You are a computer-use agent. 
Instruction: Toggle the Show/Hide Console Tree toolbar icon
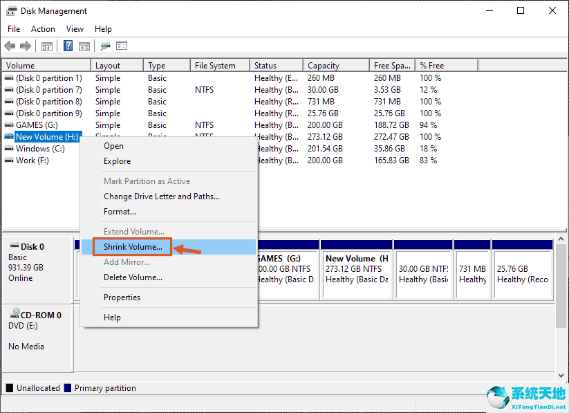pos(46,46)
